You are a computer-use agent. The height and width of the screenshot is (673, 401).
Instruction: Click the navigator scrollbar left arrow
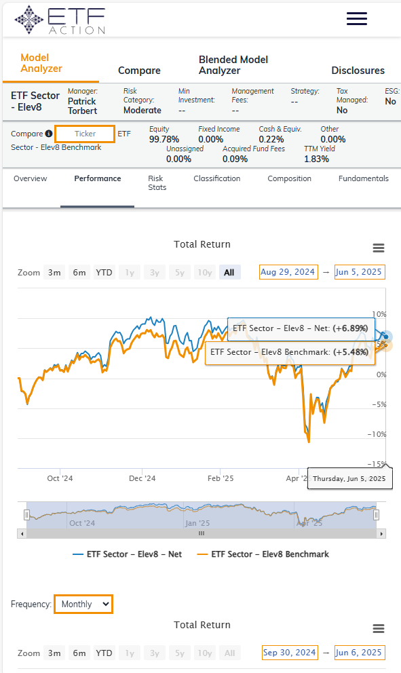click(x=22, y=534)
